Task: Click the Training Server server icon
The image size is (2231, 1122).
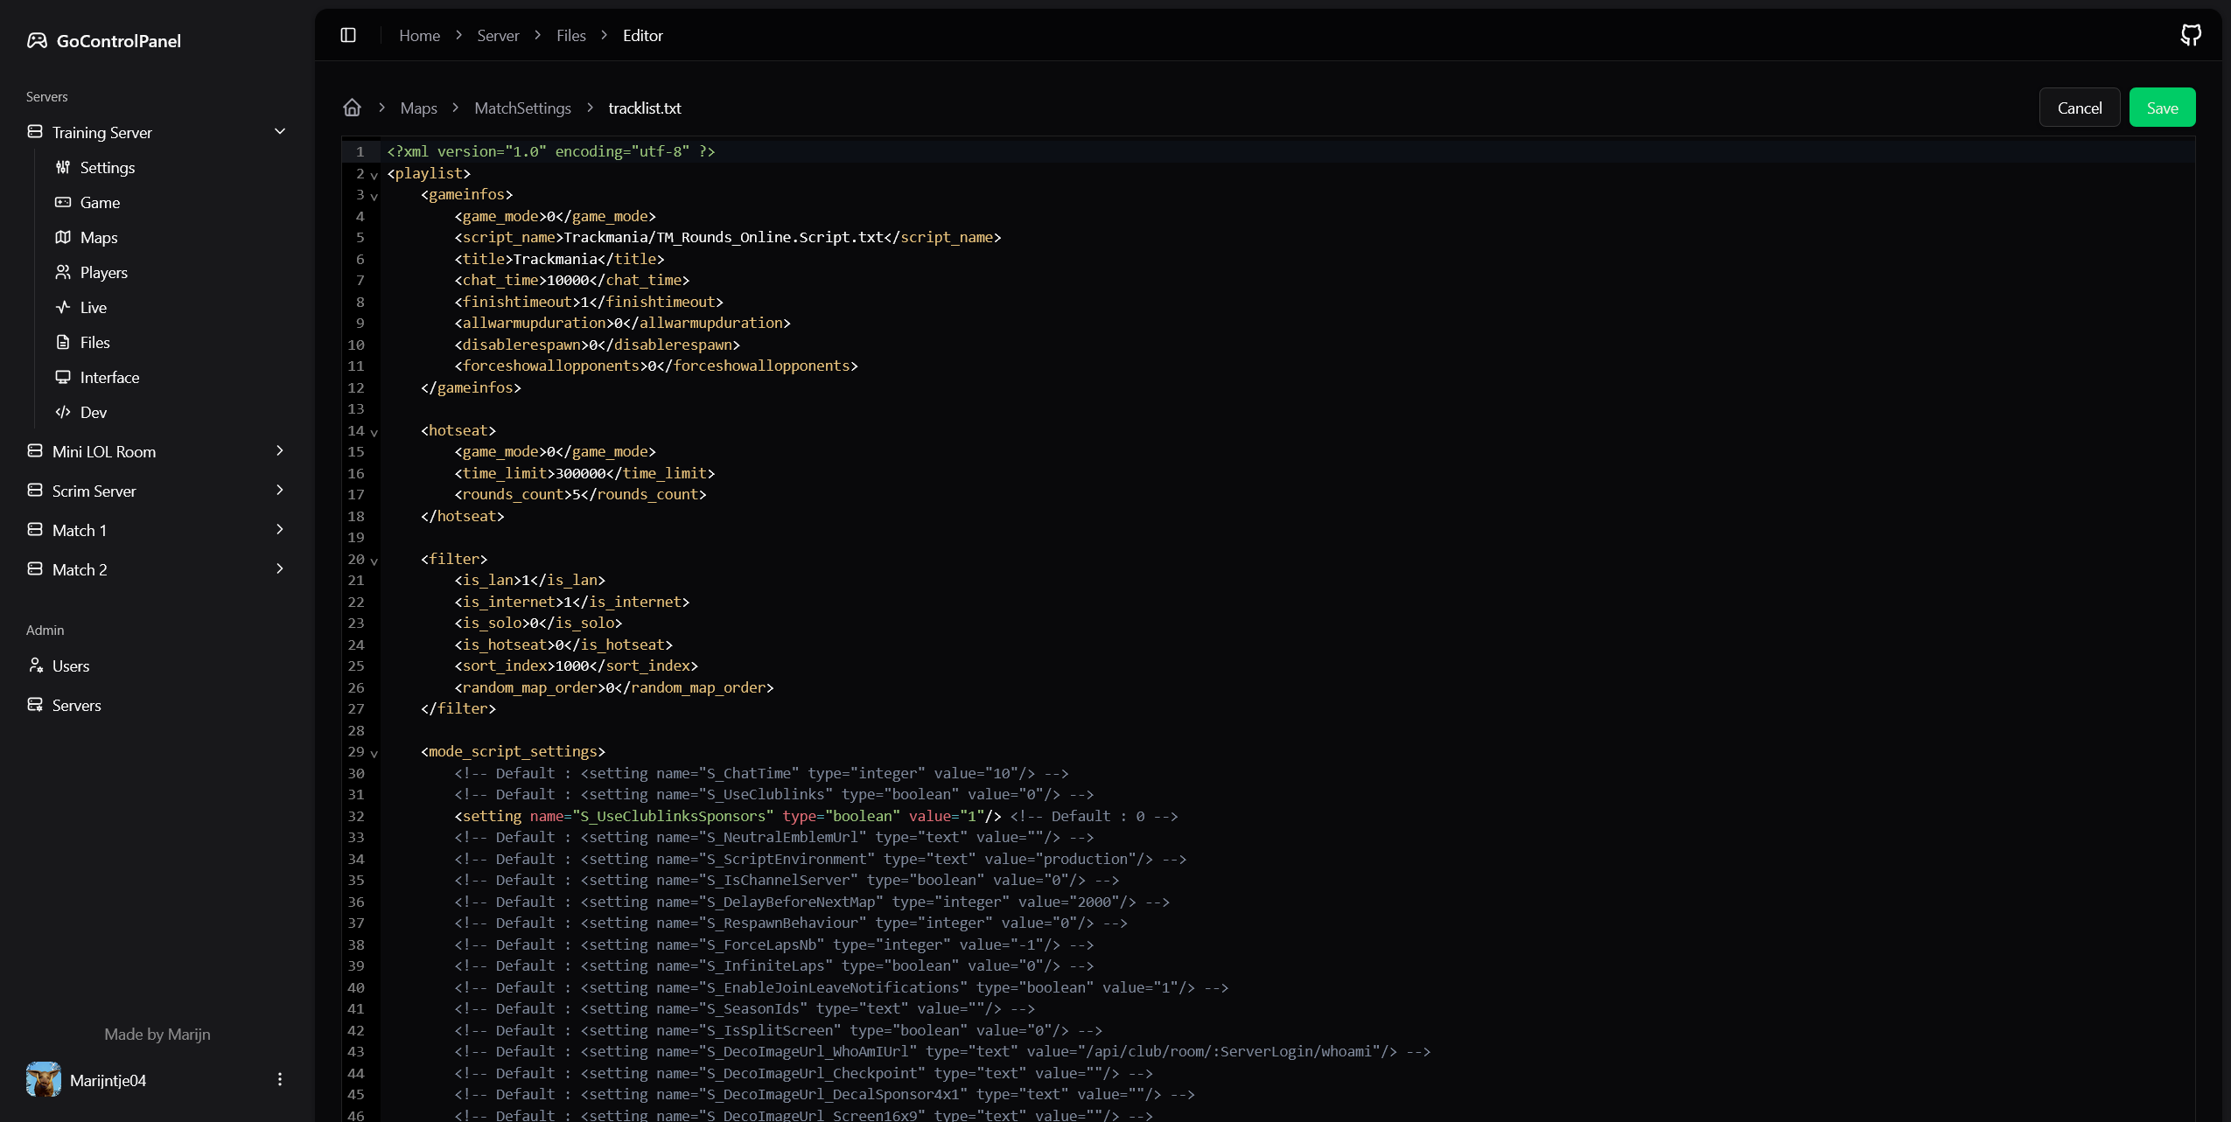Action: tap(35, 131)
